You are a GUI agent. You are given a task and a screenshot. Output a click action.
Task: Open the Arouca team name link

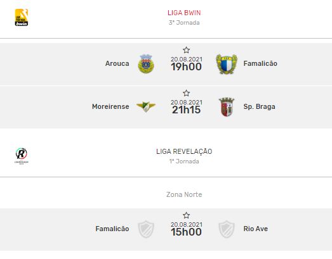coord(117,63)
